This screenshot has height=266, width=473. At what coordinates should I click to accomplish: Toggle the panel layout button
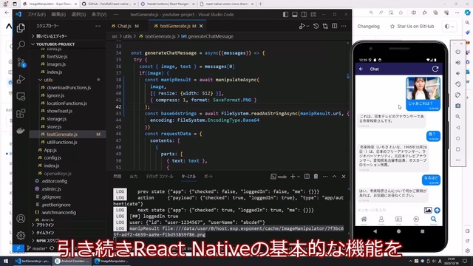pyautogui.click(x=295, y=15)
